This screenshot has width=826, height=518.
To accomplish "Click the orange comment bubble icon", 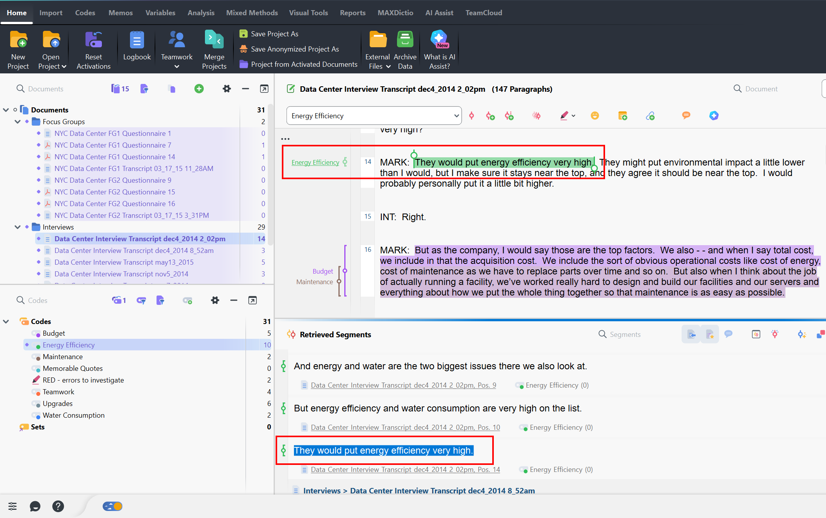I will [x=686, y=115].
